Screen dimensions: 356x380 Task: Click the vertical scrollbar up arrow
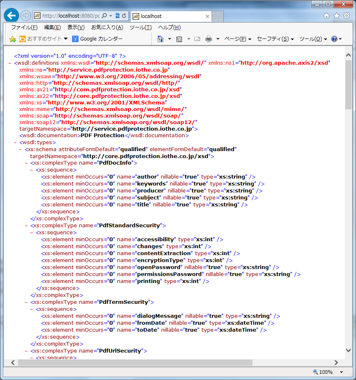(x=349, y=55)
